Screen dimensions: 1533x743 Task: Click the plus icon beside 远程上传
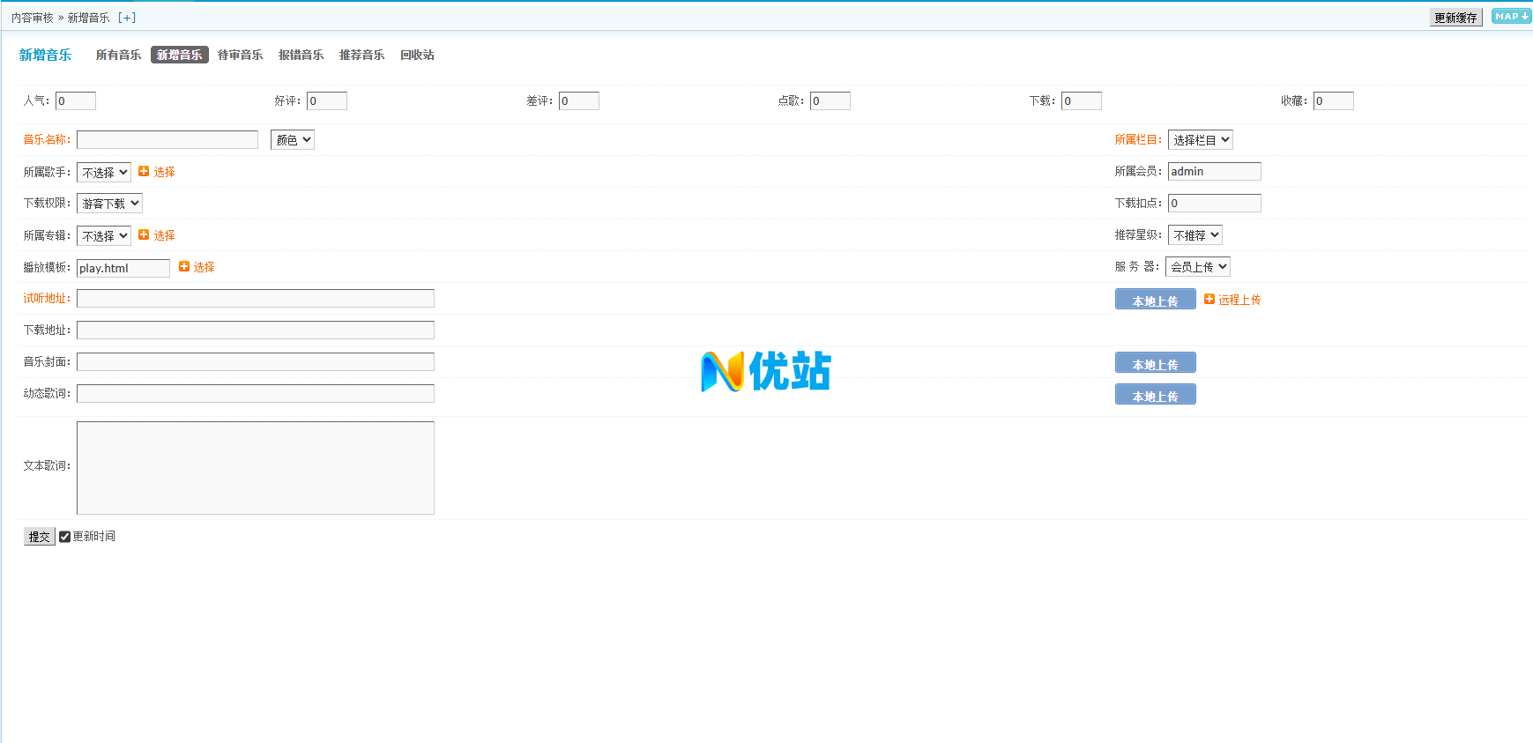[x=1209, y=300]
